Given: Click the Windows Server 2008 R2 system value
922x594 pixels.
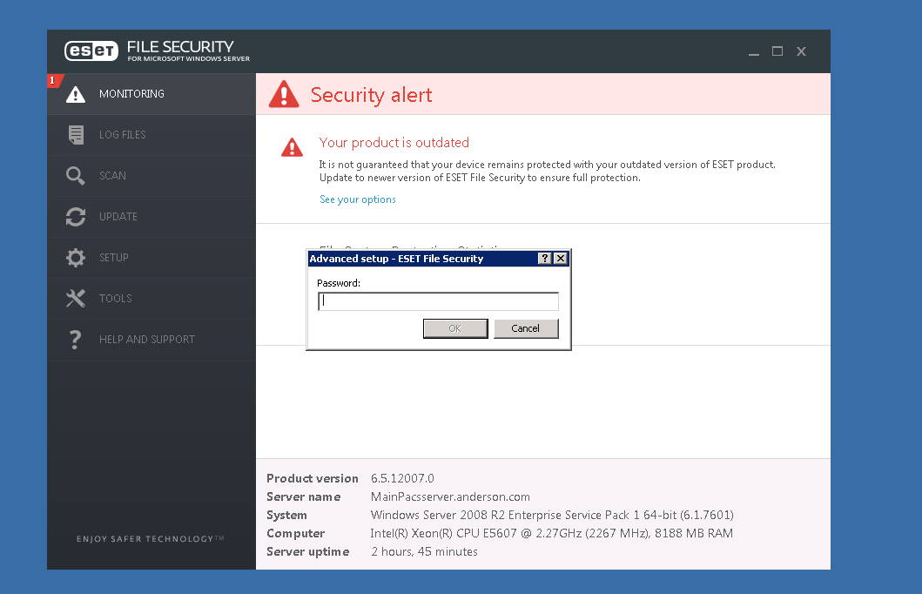Looking at the screenshot, I should click(552, 515).
